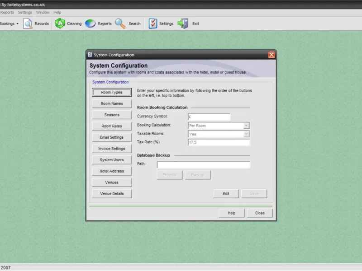Expand the Booking Calculation combo box arrow
This screenshot has height=271, width=362.
246,126
